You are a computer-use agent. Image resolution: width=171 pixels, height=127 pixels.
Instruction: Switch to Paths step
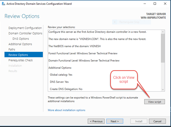pos(12,49)
